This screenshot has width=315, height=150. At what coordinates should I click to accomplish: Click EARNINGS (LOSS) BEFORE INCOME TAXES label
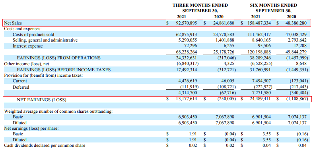pyautogui.click(x=64, y=70)
